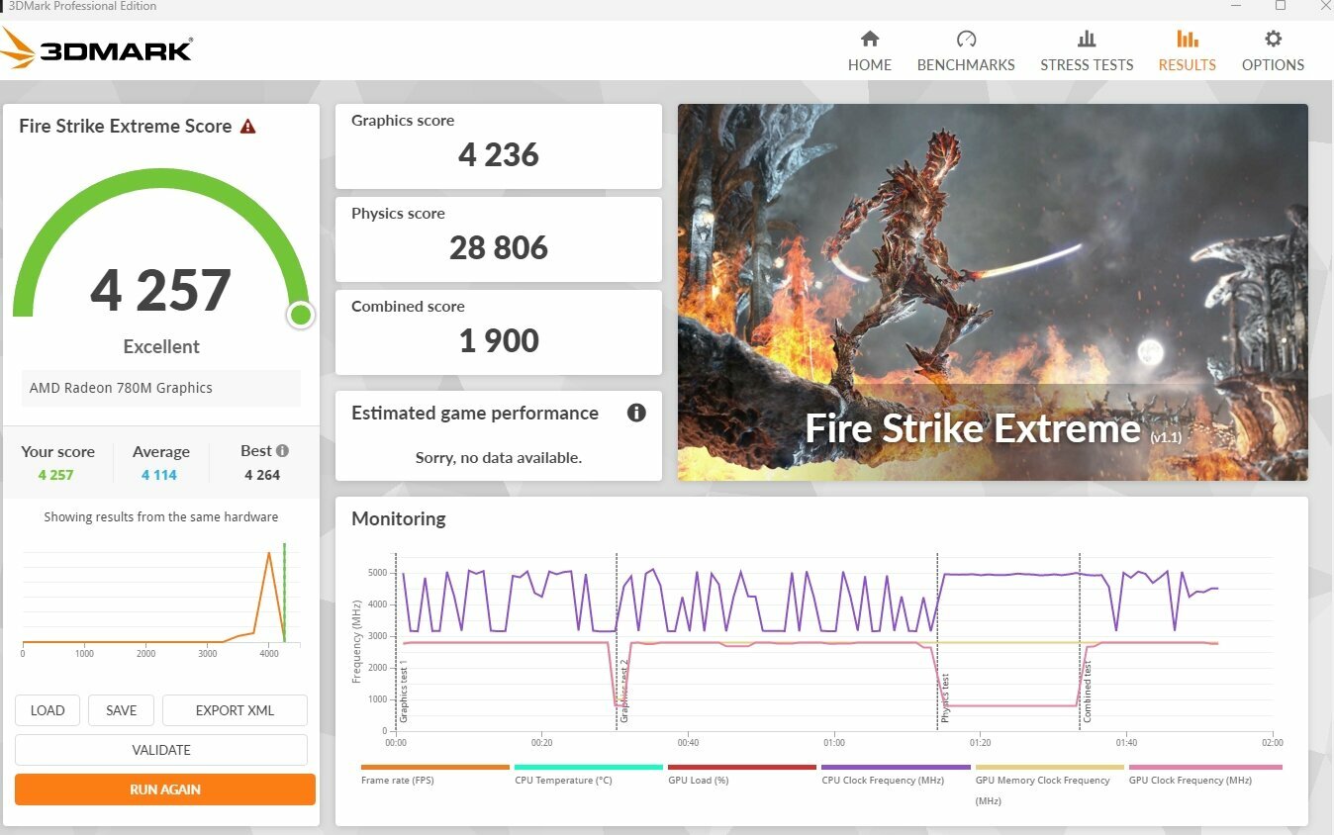The image size is (1334, 835).
Task: Select the STRESS TESTS tab label
Action: [x=1087, y=65]
